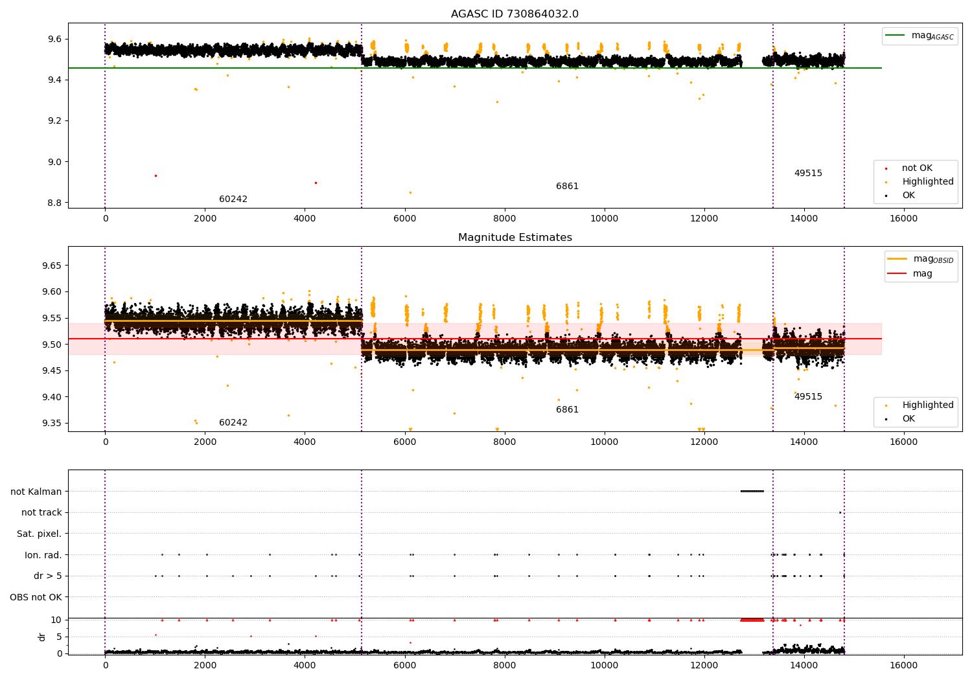Click the 'dr > 5' row label
The image size is (972, 680).
pos(48,576)
